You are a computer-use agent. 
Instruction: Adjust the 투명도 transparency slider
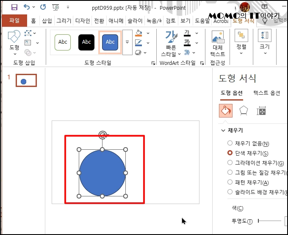(269, 221)
